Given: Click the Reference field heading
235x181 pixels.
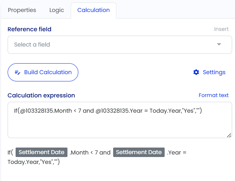Looking at the screenshot, I should tap(29, 29).
